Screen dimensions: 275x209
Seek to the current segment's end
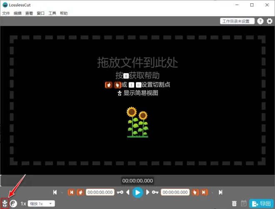click(x=204, y=192)
